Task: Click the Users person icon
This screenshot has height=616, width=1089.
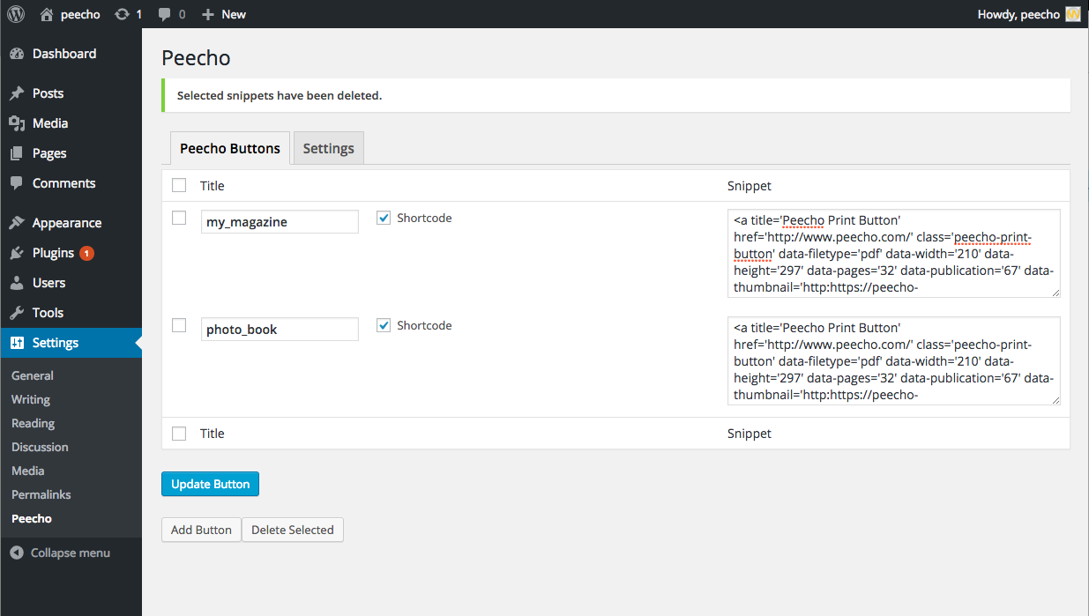Action: (x=17, y=283)
